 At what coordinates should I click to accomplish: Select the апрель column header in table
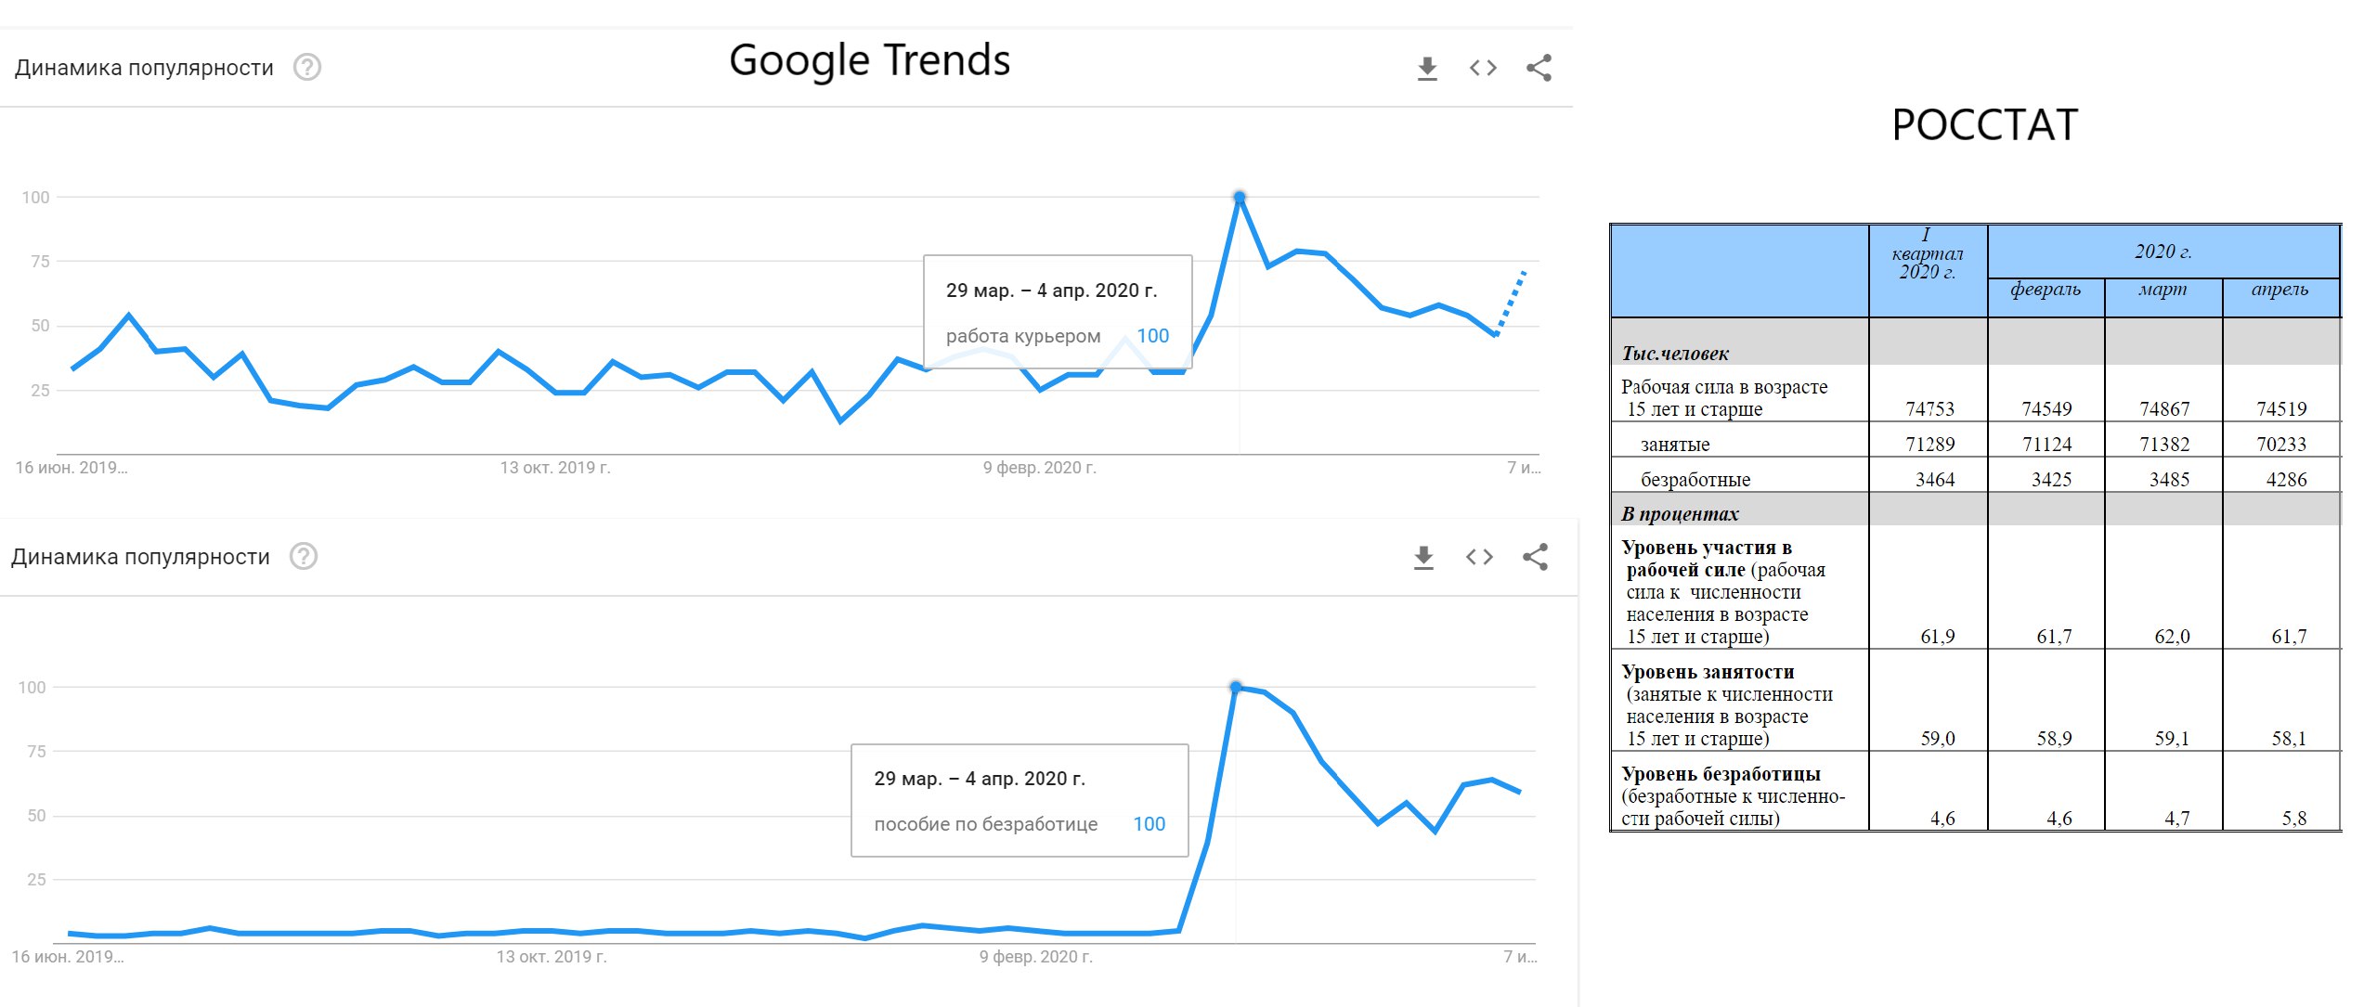tap(2280, 289)
